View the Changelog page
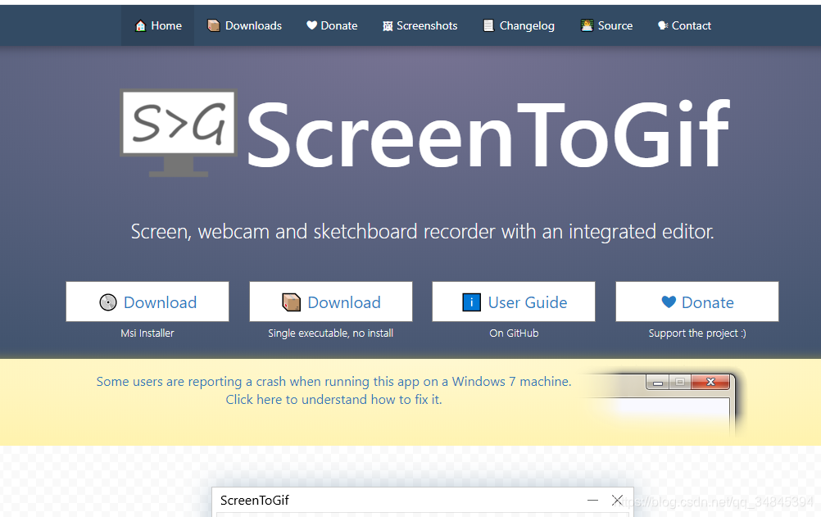821x517 pixels. coord(519,25)
